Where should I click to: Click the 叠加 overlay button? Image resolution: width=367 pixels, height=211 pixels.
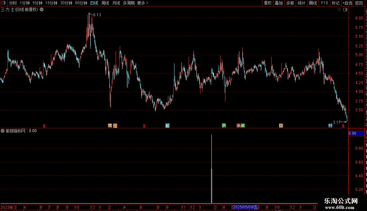pos(279,3)
